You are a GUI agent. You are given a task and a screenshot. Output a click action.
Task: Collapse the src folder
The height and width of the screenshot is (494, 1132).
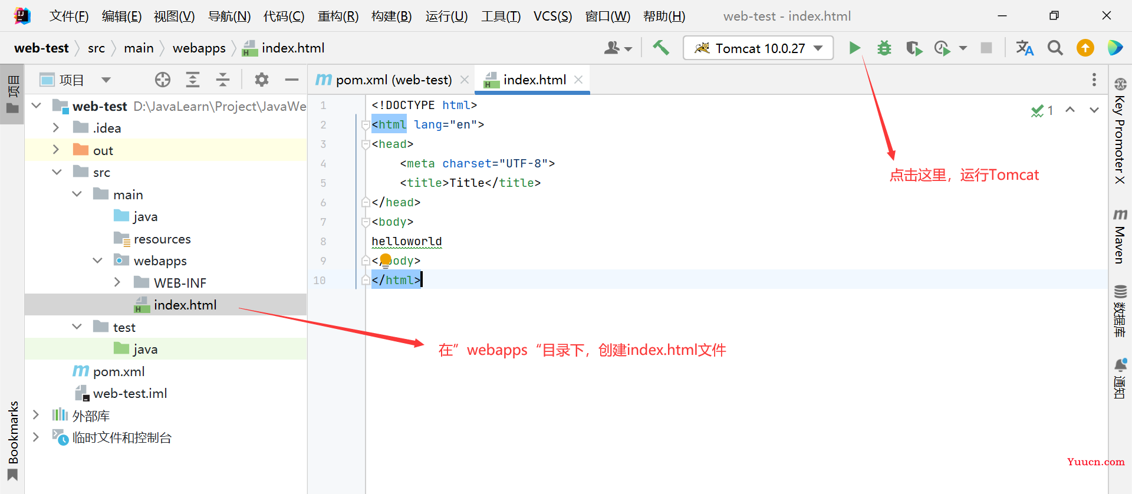coord(57,172)
